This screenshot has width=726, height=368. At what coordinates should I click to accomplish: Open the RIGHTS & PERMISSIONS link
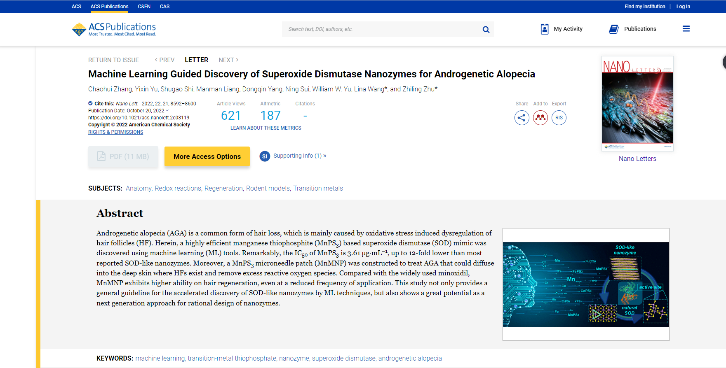pos(115,132)
